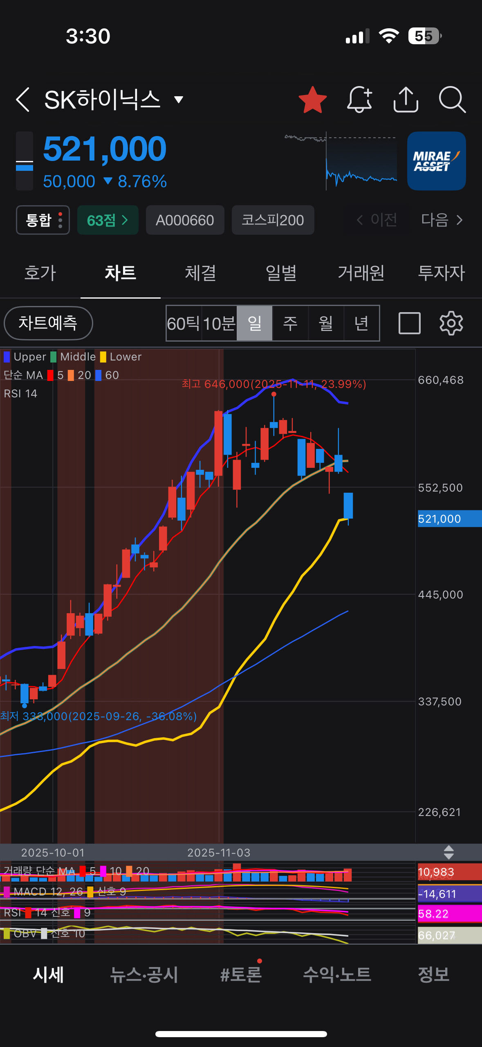Open the OBV 신호 10 indicator row

[x=44, y=933]
